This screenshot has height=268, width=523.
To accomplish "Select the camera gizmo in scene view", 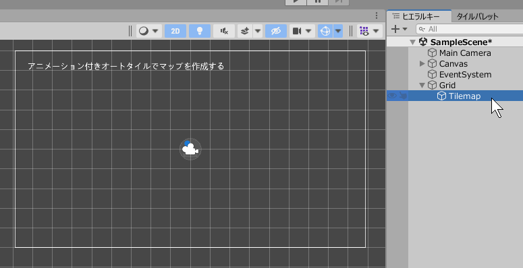I will point(190,149).
